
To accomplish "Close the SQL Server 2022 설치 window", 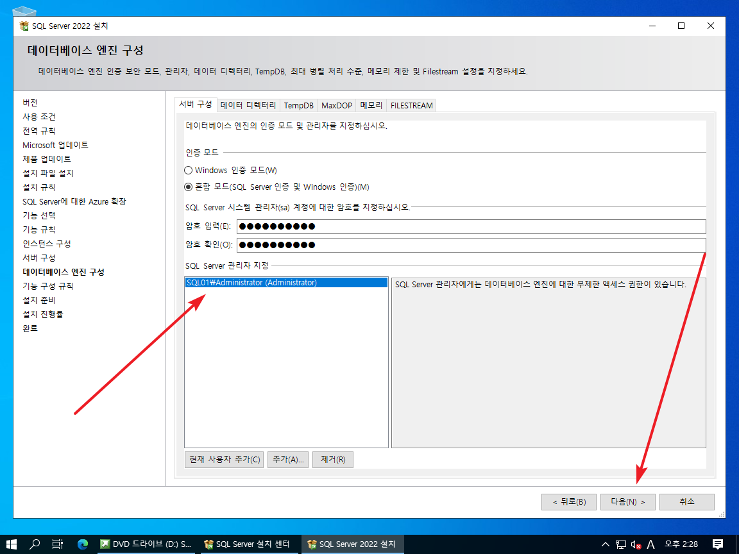I will coord(711,26).
